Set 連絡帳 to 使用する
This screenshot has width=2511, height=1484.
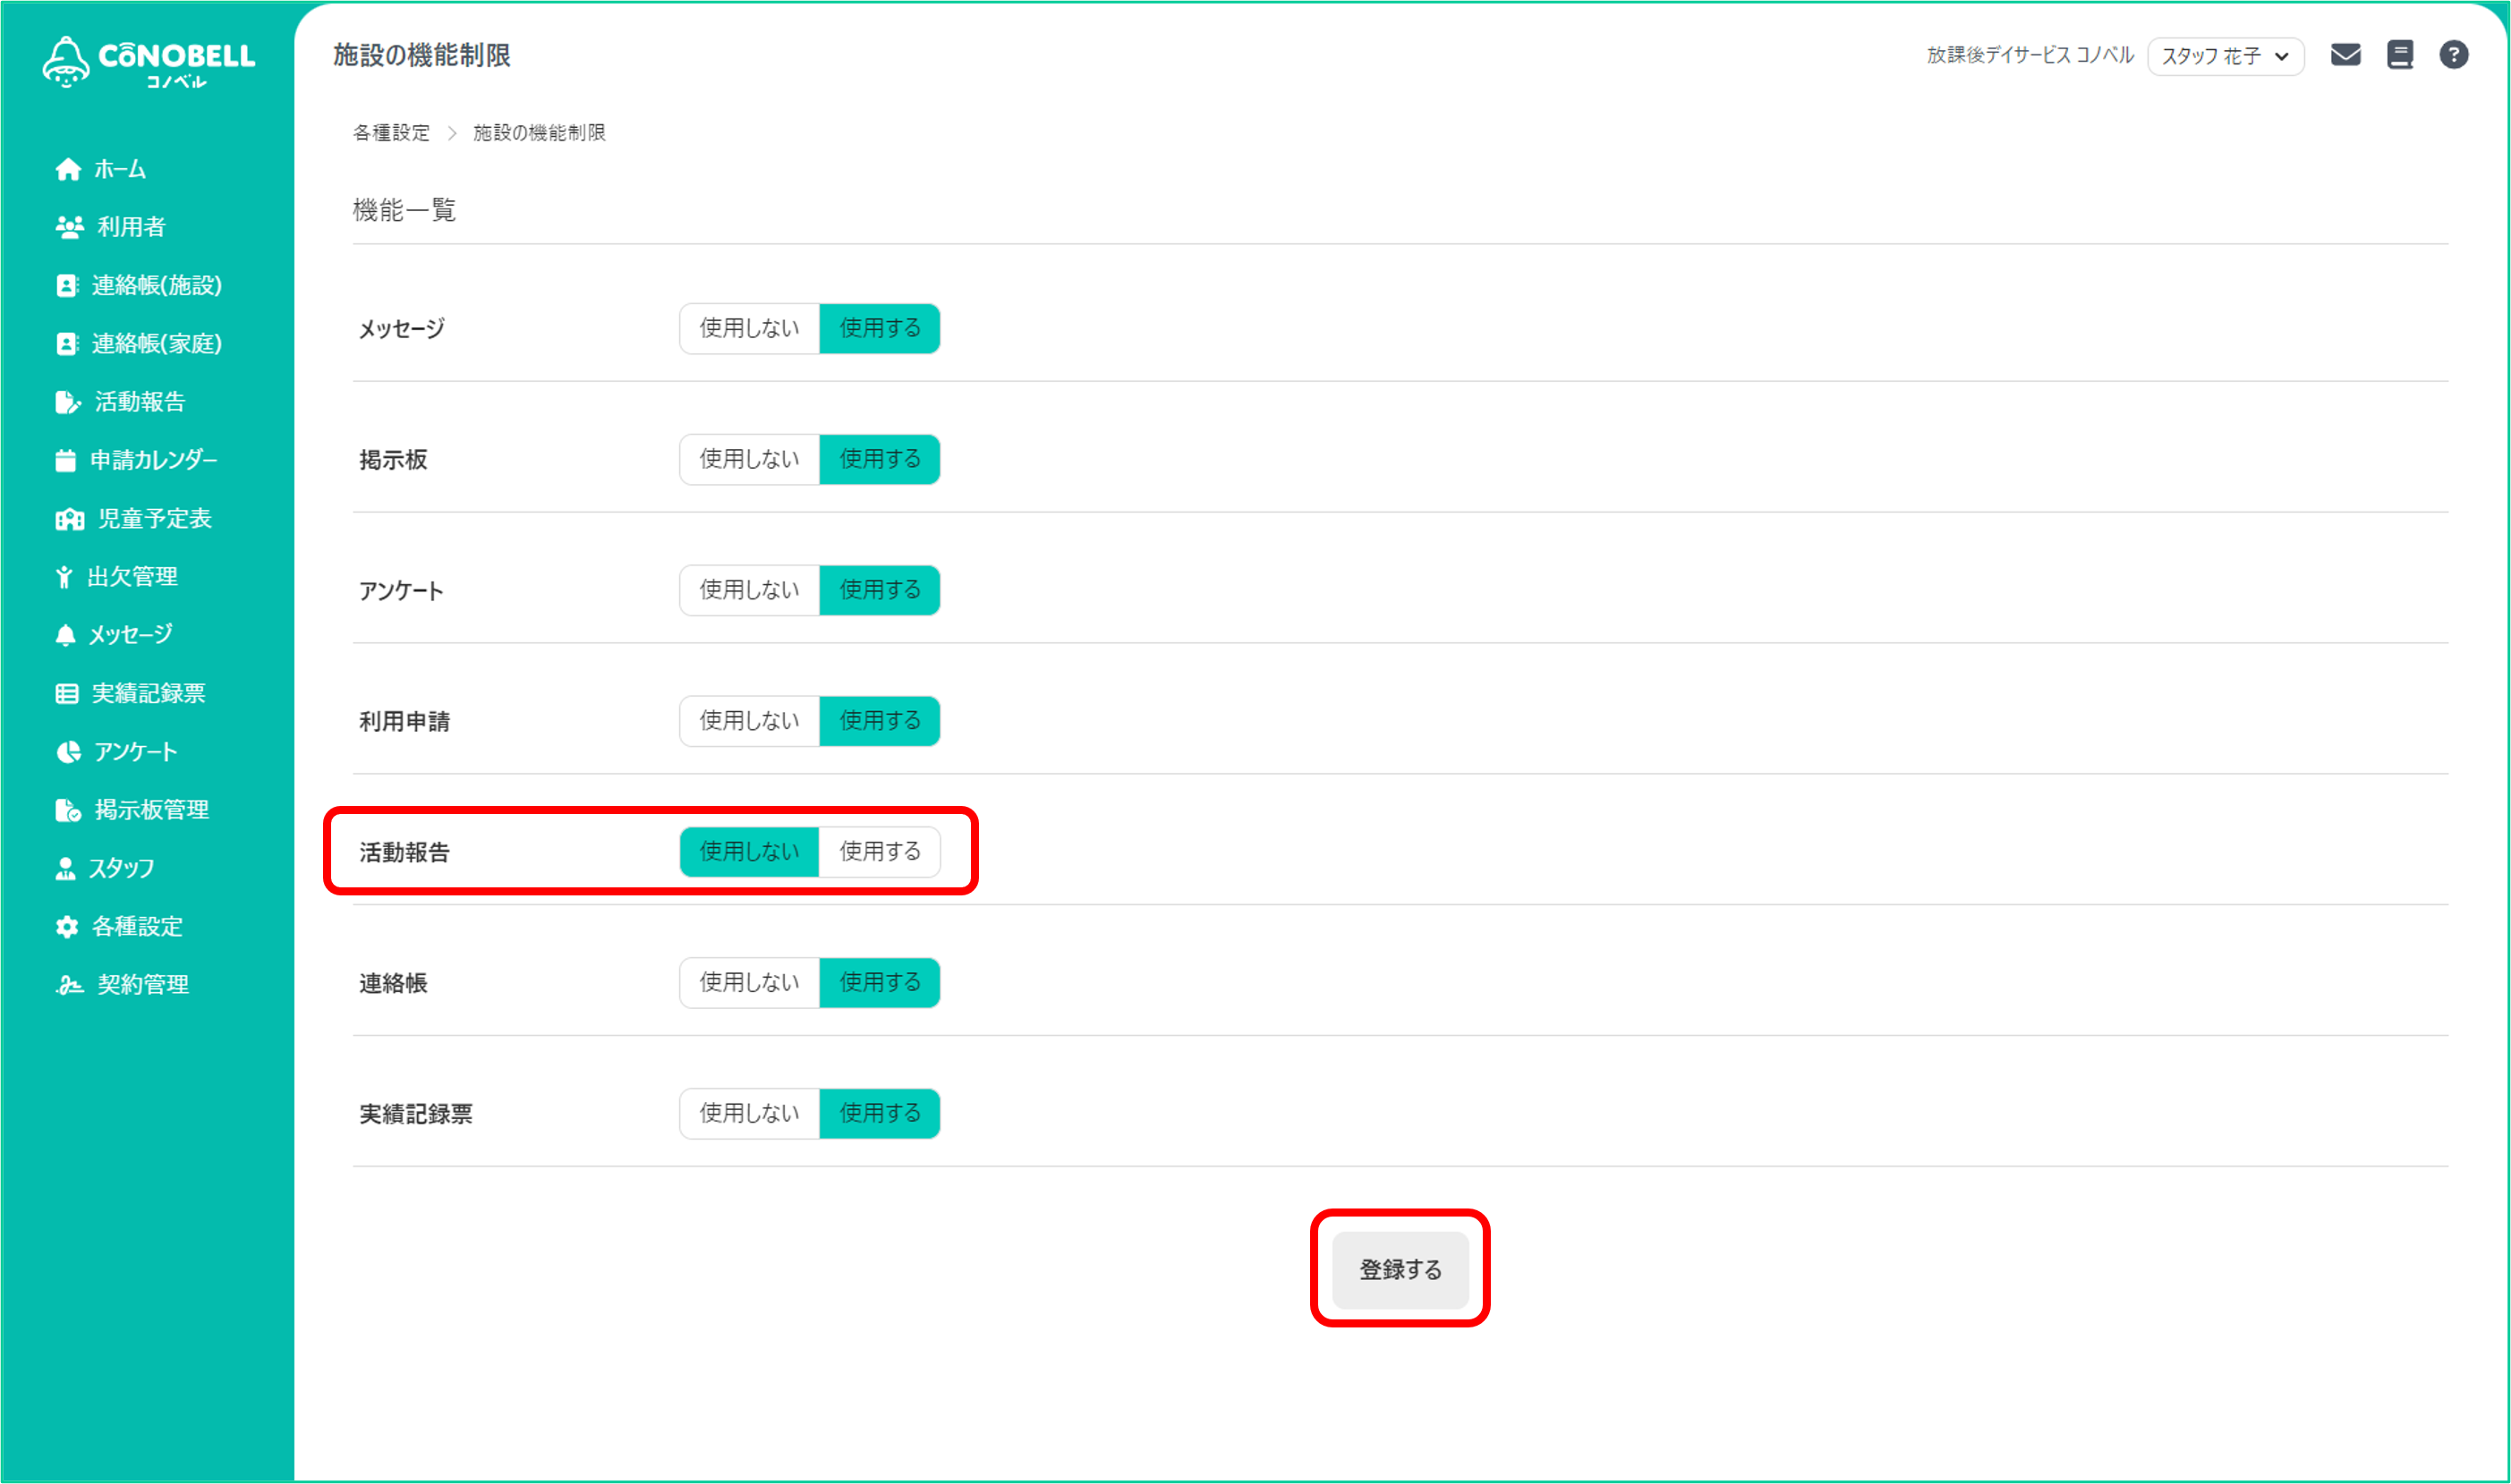point(880,983)
